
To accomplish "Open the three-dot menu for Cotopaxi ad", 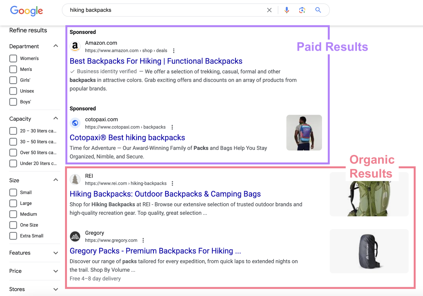I will (x=172, y=127).
